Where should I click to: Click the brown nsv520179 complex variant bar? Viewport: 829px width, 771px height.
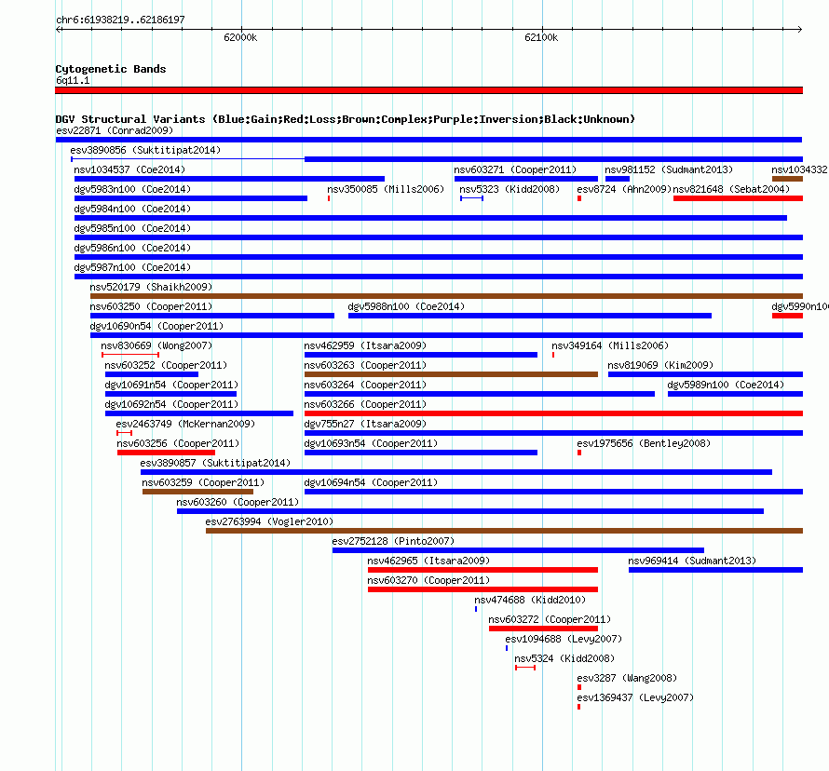(x=446, y=296)
